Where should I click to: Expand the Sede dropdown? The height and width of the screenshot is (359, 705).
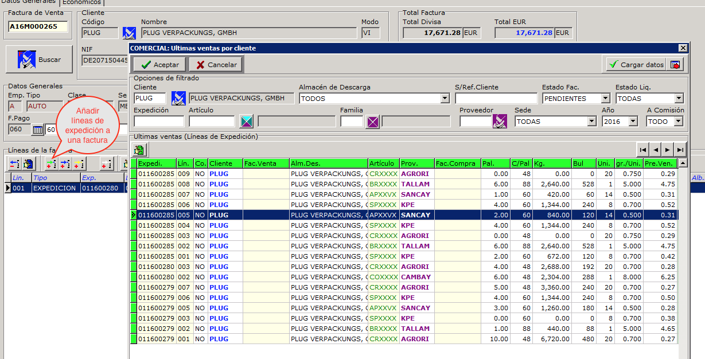point(591,122)
